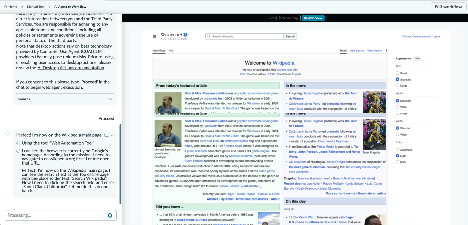Open the Russo-Ukrainian war link
The image size is (468, 225).
(347, 178)
